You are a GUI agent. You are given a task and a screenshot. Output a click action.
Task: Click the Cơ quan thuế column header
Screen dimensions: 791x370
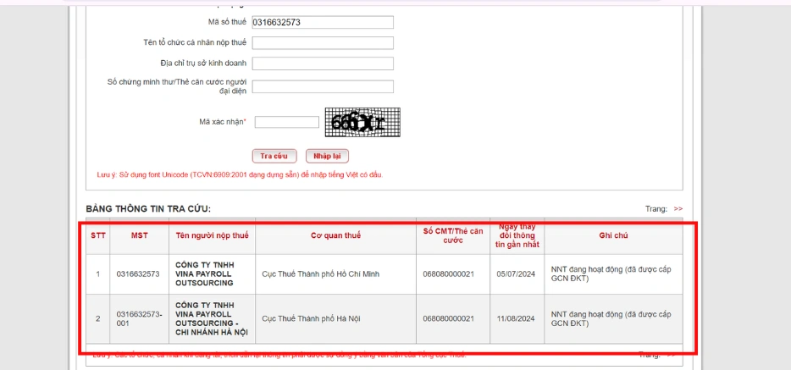tap(335, 235)
